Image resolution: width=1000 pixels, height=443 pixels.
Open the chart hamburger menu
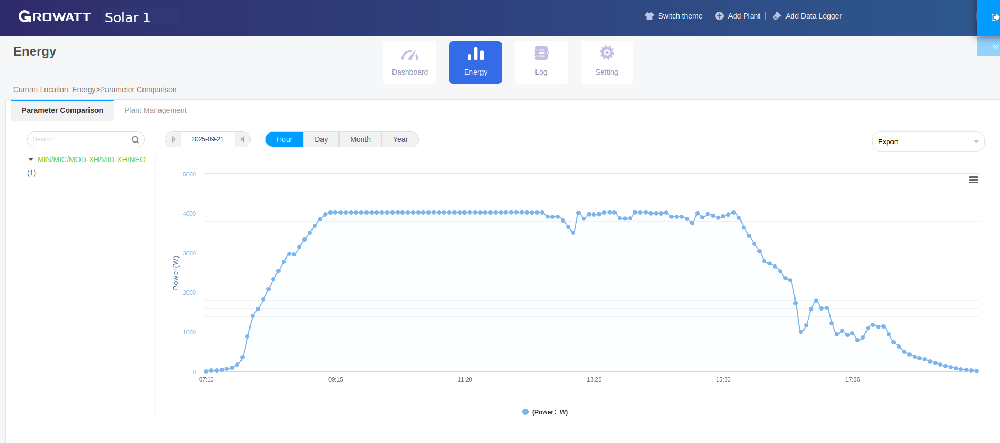(974, 180)
